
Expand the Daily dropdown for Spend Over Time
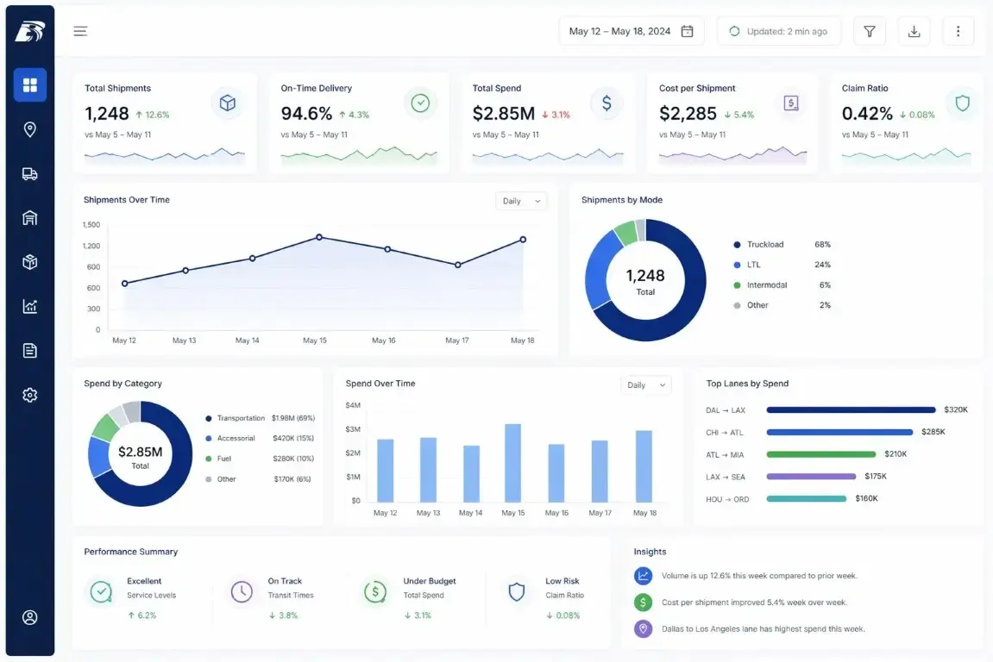tap(646, 385)
